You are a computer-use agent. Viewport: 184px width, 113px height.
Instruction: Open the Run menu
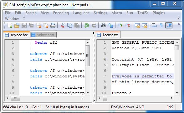(130, 13)
